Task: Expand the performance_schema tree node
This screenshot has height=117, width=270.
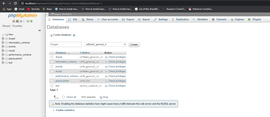Action: coord(3,55)
